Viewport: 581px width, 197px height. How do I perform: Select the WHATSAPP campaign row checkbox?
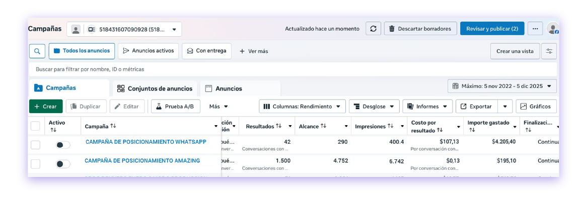click(35, 145)
